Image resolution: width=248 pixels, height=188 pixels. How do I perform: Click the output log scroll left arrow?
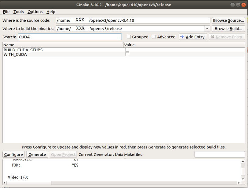pos(4,183)
